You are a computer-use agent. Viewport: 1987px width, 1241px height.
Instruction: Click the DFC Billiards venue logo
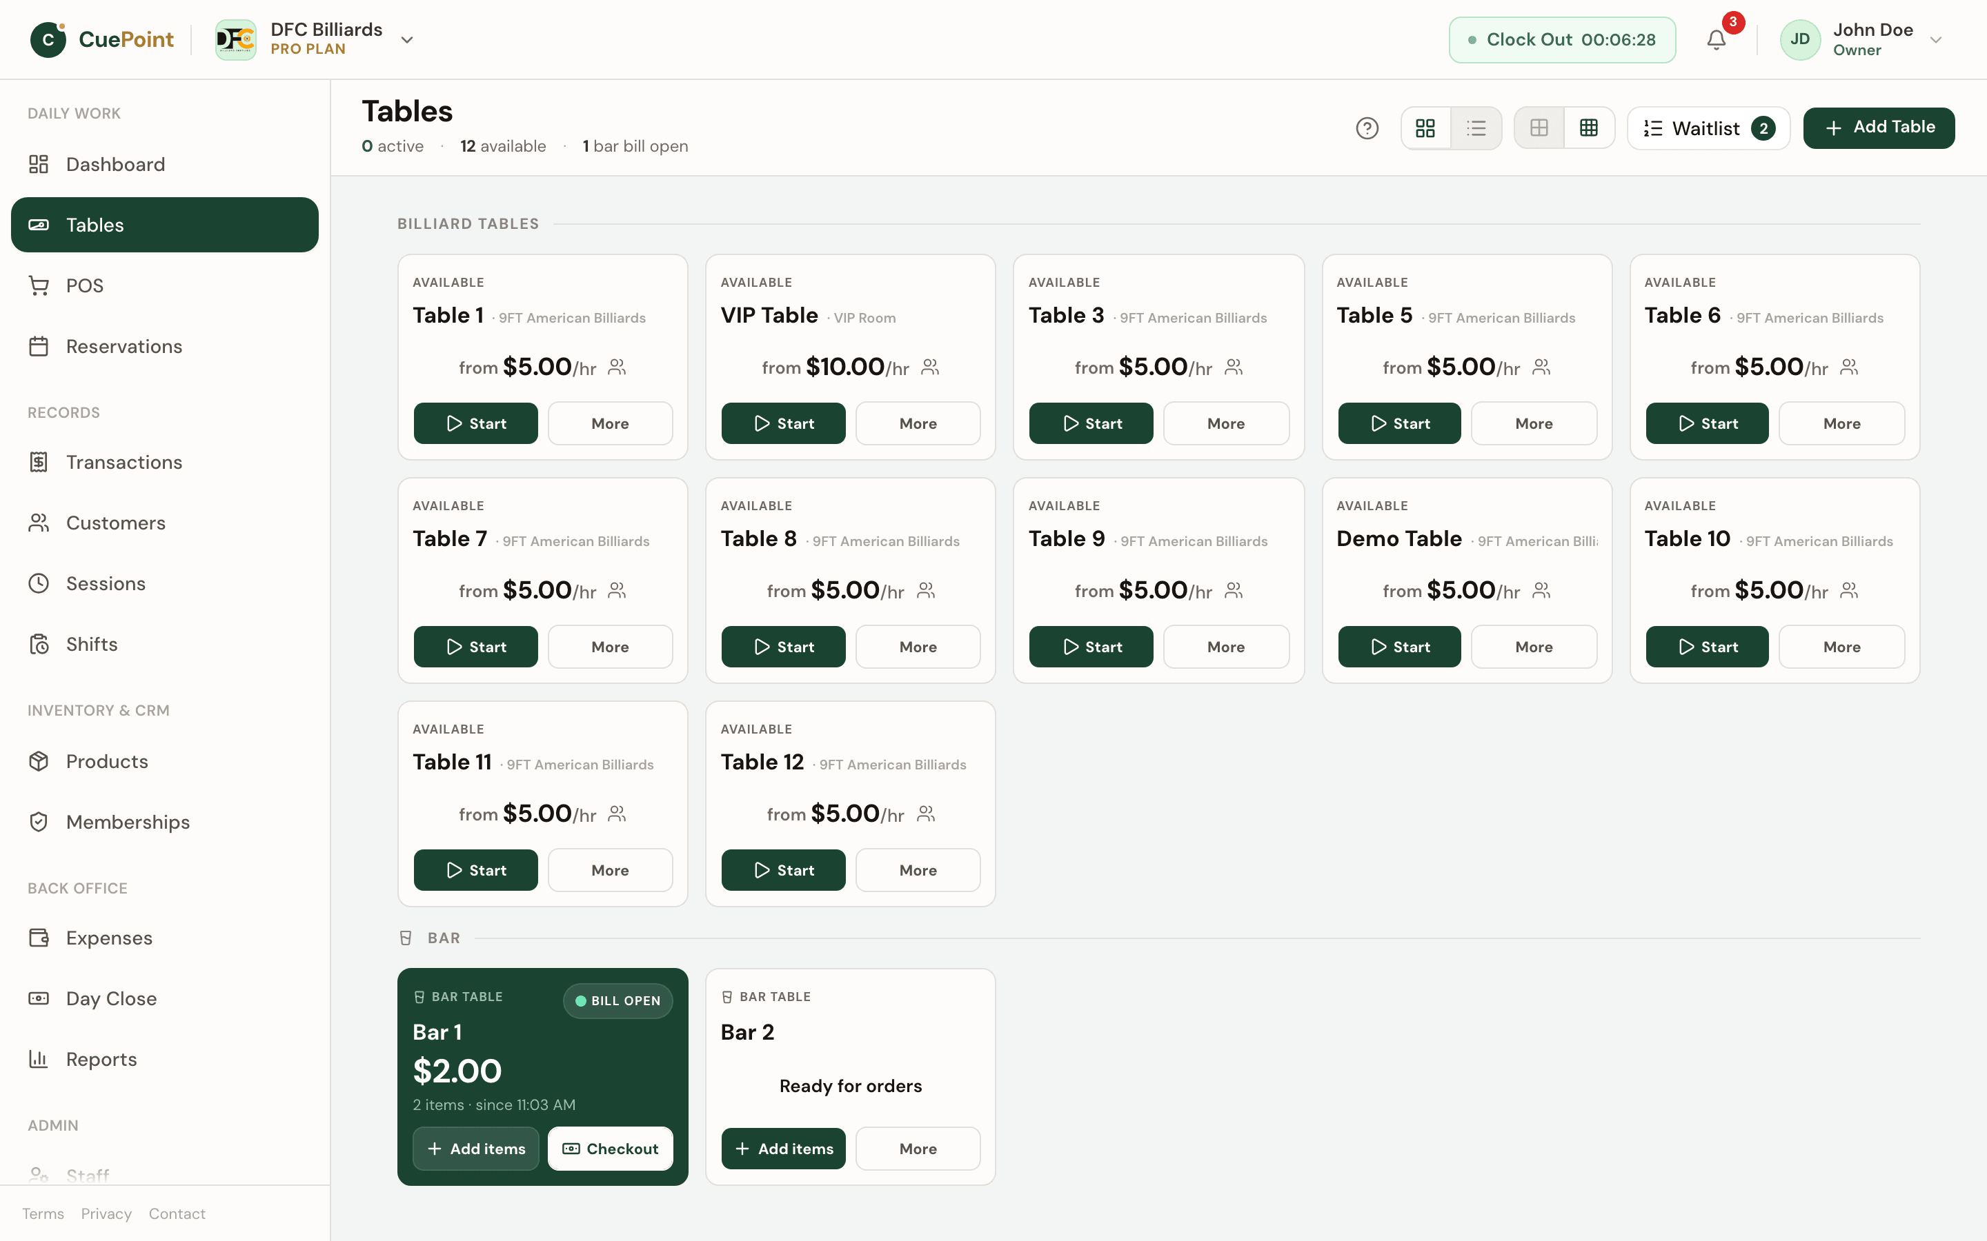pos(236,39)
